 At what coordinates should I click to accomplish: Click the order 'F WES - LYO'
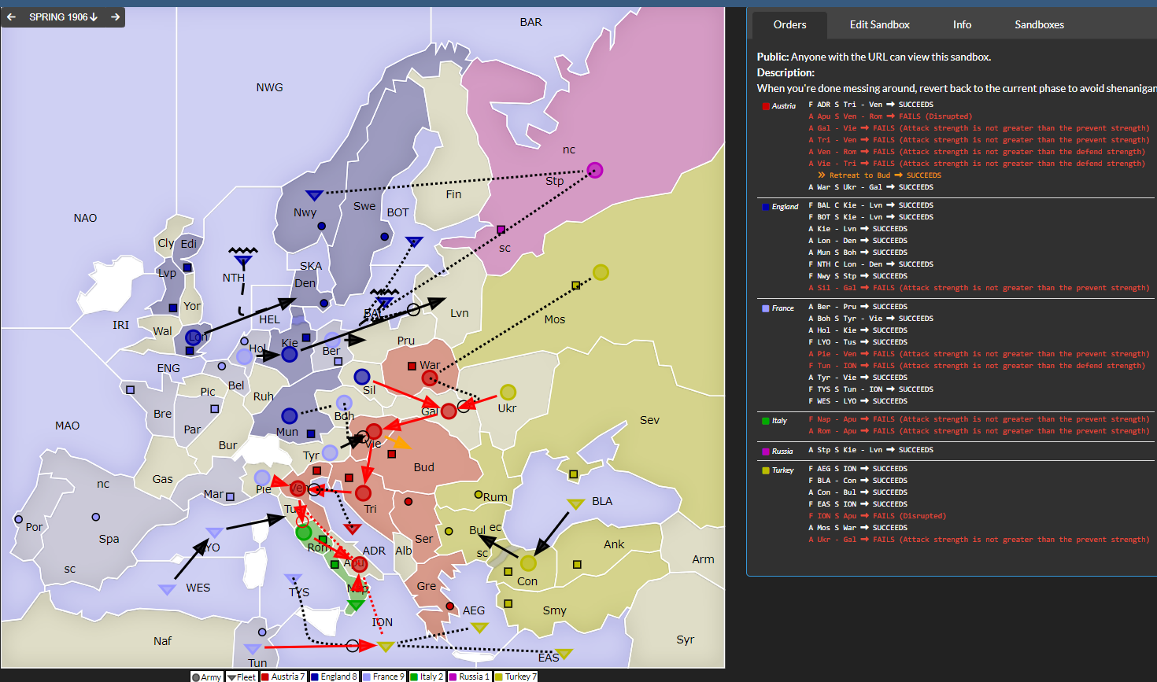858,401
